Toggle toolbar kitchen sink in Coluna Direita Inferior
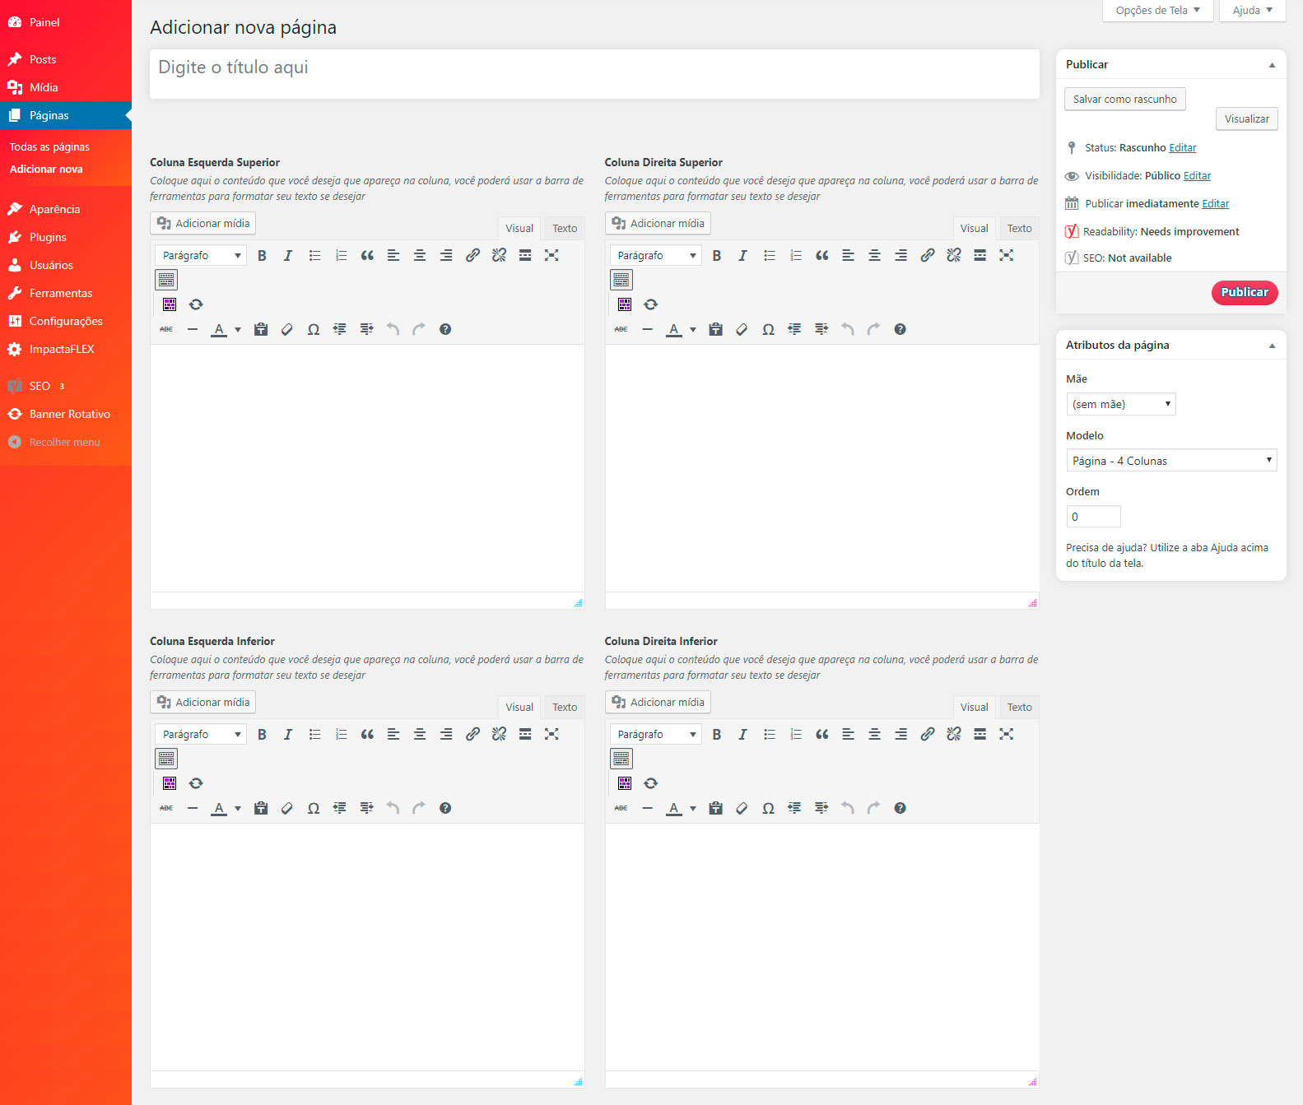The height and width of the screenshot is (1105, 1303). point(621,759)
